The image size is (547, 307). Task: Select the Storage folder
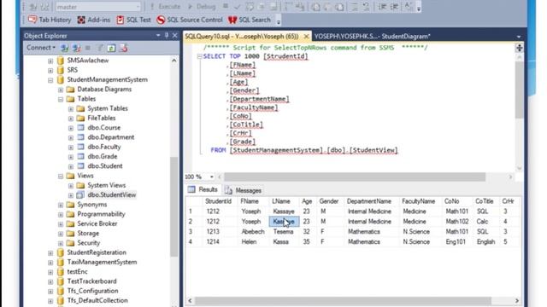(x=88, y=233)
